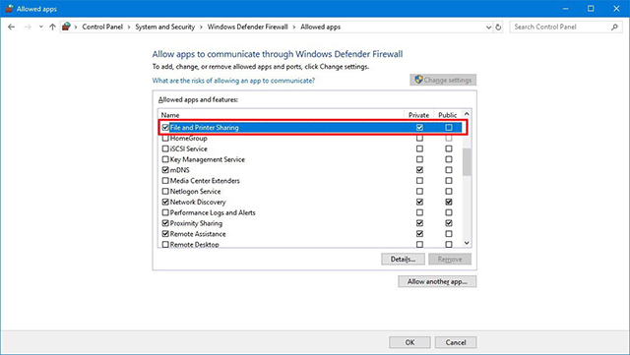The image size is (630, 355).
Task: Enable Public checkbox for File and Printer Sharing
Action: click(449, 127)
